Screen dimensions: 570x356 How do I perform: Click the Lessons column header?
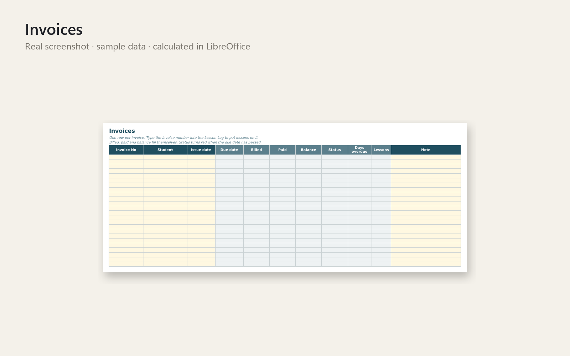[x=381, y=150]
